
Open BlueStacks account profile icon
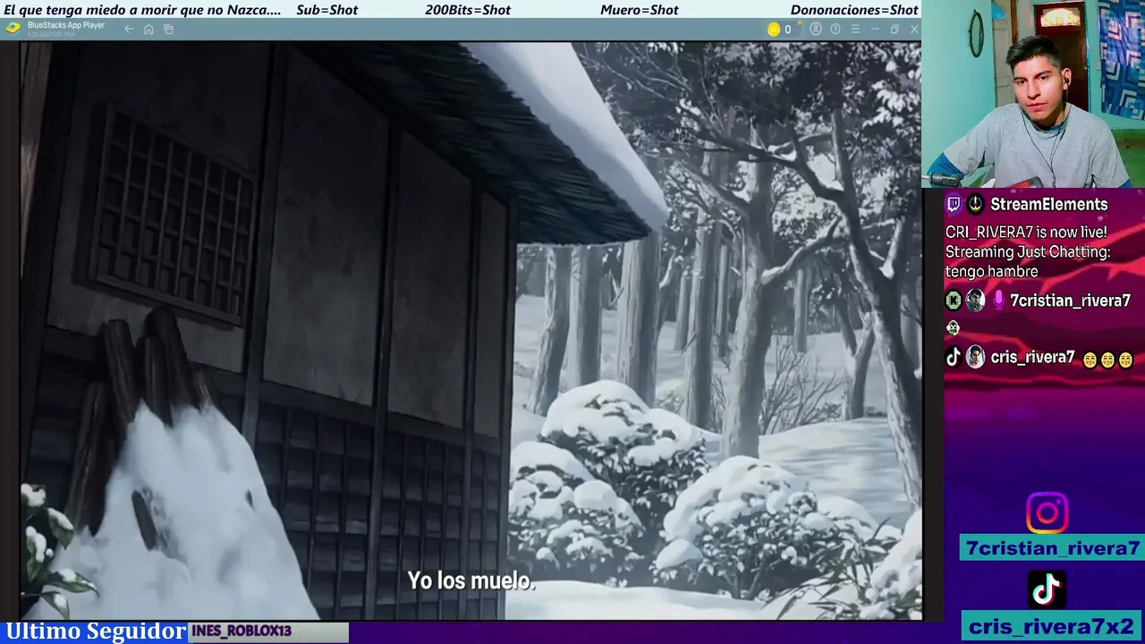[x=816, y=30]
